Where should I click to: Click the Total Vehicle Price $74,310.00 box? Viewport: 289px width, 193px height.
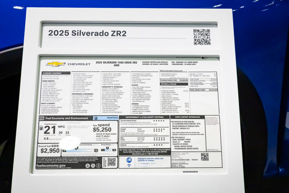point(203,90)
